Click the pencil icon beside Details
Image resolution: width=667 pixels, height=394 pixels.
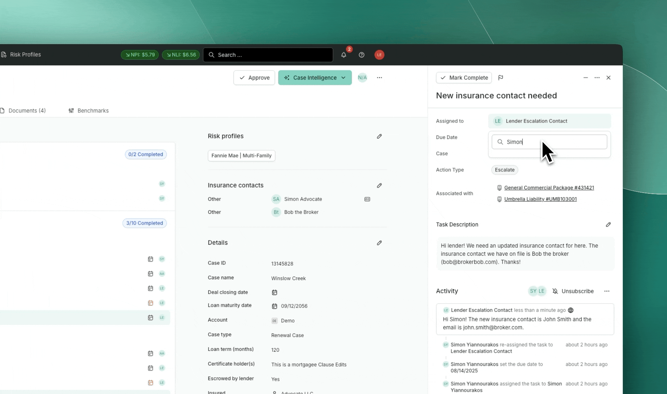click(x=379, y=243)
